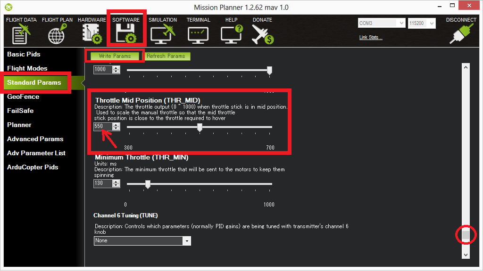483x271 pixels.
Task: Increase the THR_MIN value with up arrow
Action: pyautogui.click(x=116, y=182)
